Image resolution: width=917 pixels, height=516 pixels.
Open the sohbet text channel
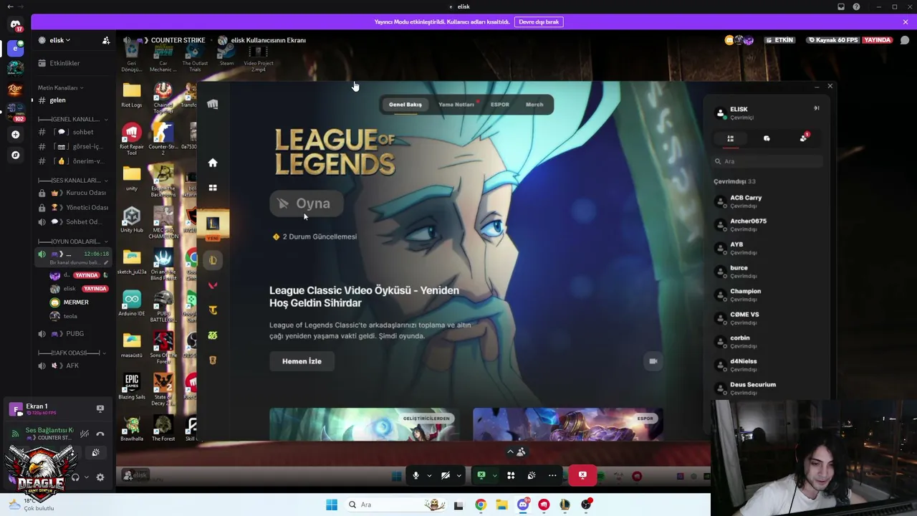72,132
